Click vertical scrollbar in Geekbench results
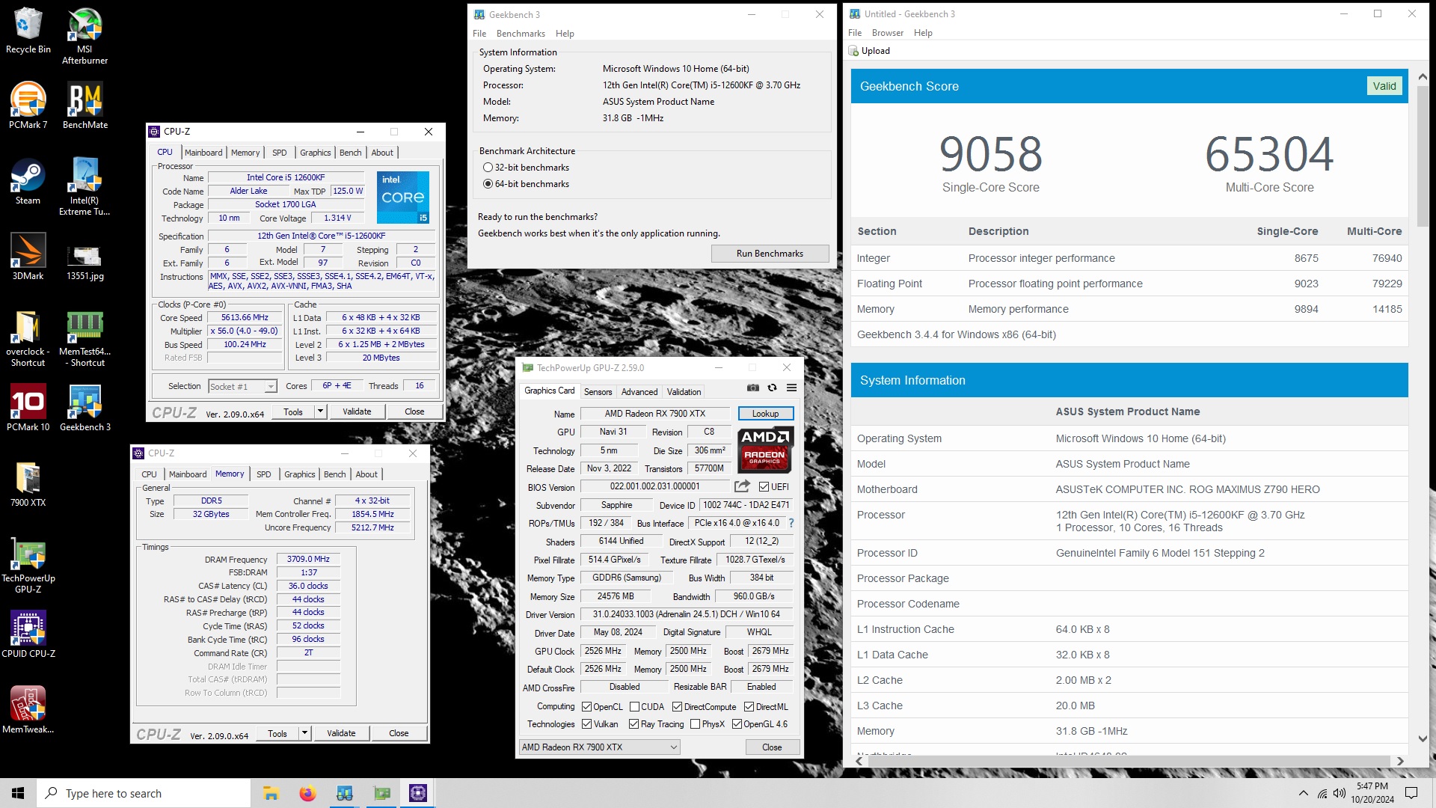The width and height of the screenshot is (1436, 808). click(x=1423, y=157)
